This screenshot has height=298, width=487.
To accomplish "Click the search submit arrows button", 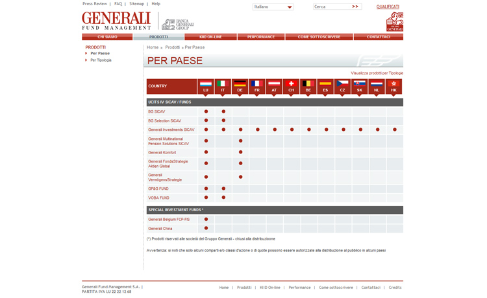I will pos(355,6).
